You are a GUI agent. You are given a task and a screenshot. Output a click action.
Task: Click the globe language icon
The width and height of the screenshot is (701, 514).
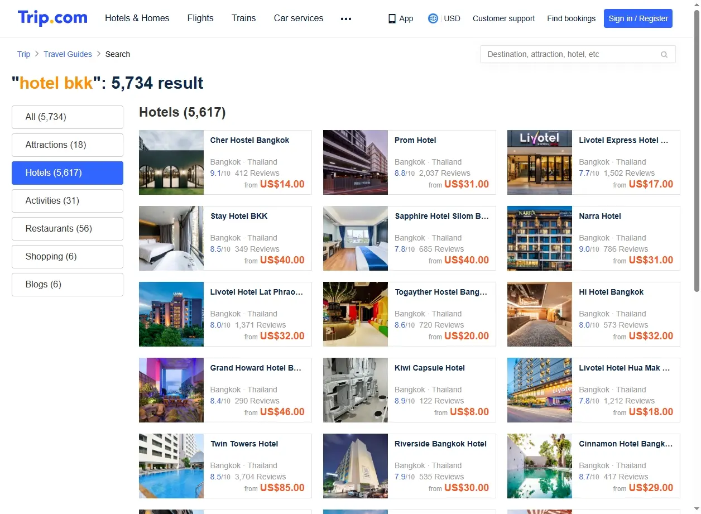[x=433, y=18]
